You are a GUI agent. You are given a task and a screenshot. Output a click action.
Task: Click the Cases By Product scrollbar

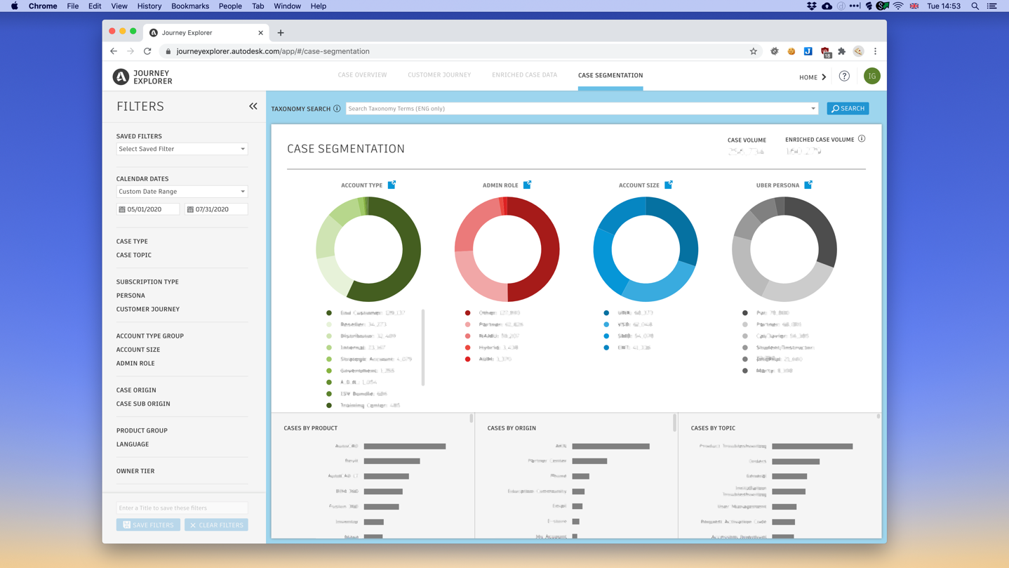coord(471,418)
